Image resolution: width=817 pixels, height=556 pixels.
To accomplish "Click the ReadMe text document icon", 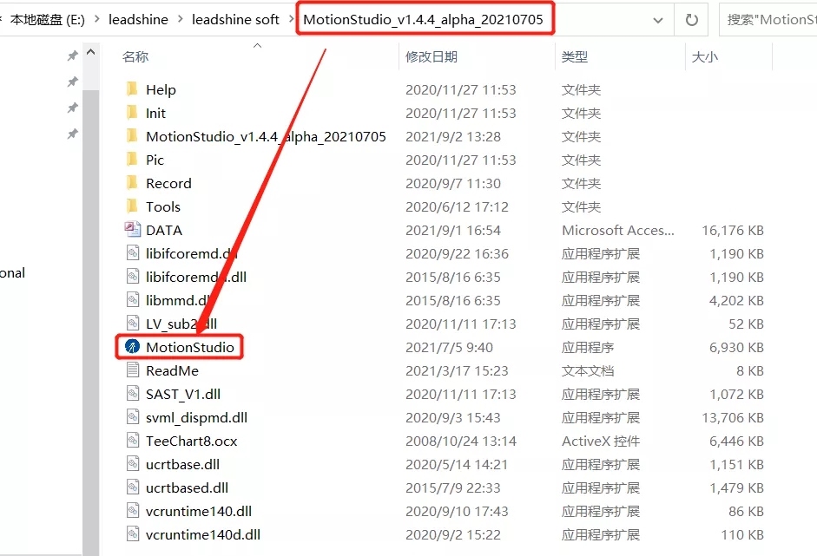I will coord(133,370).
